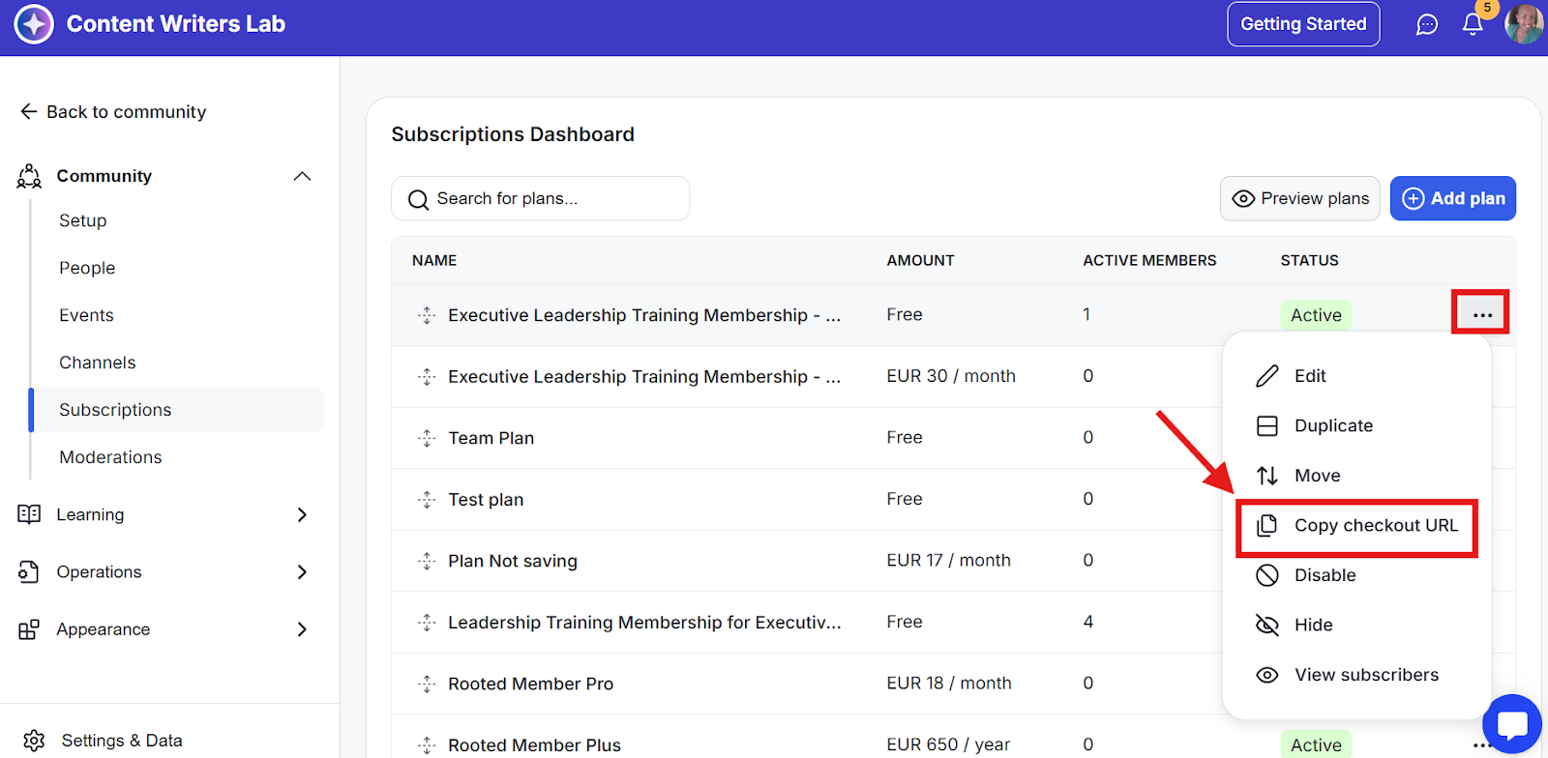
Task: Select Hide from the plan menu
Action: coord(1313,626)
